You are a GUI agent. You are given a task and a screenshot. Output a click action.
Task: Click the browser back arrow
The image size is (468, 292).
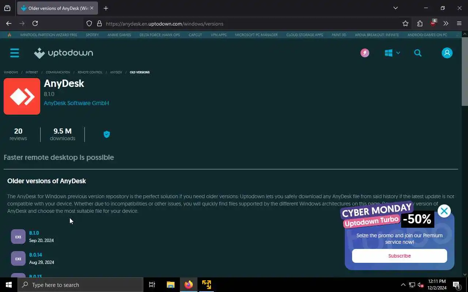9,23
